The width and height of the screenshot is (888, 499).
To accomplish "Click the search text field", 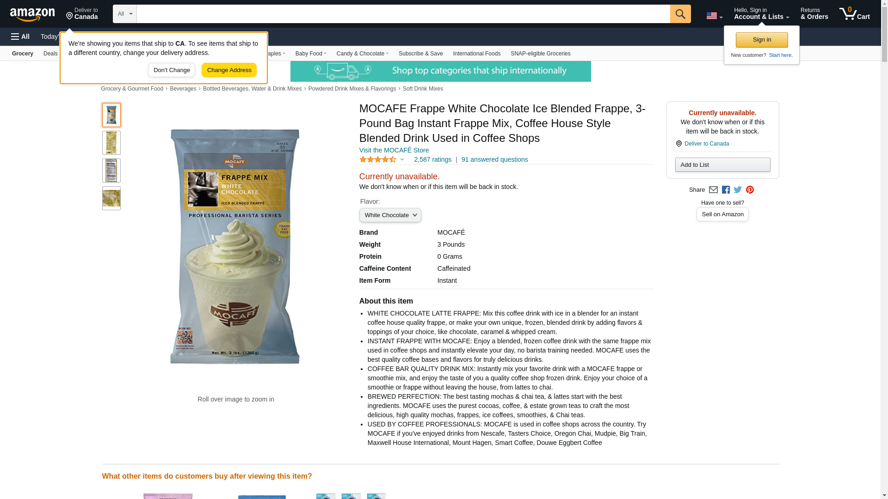I will tap(403, 14).
